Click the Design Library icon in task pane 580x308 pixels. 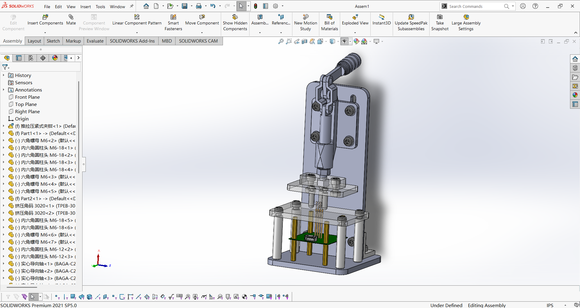pos(575,68)
